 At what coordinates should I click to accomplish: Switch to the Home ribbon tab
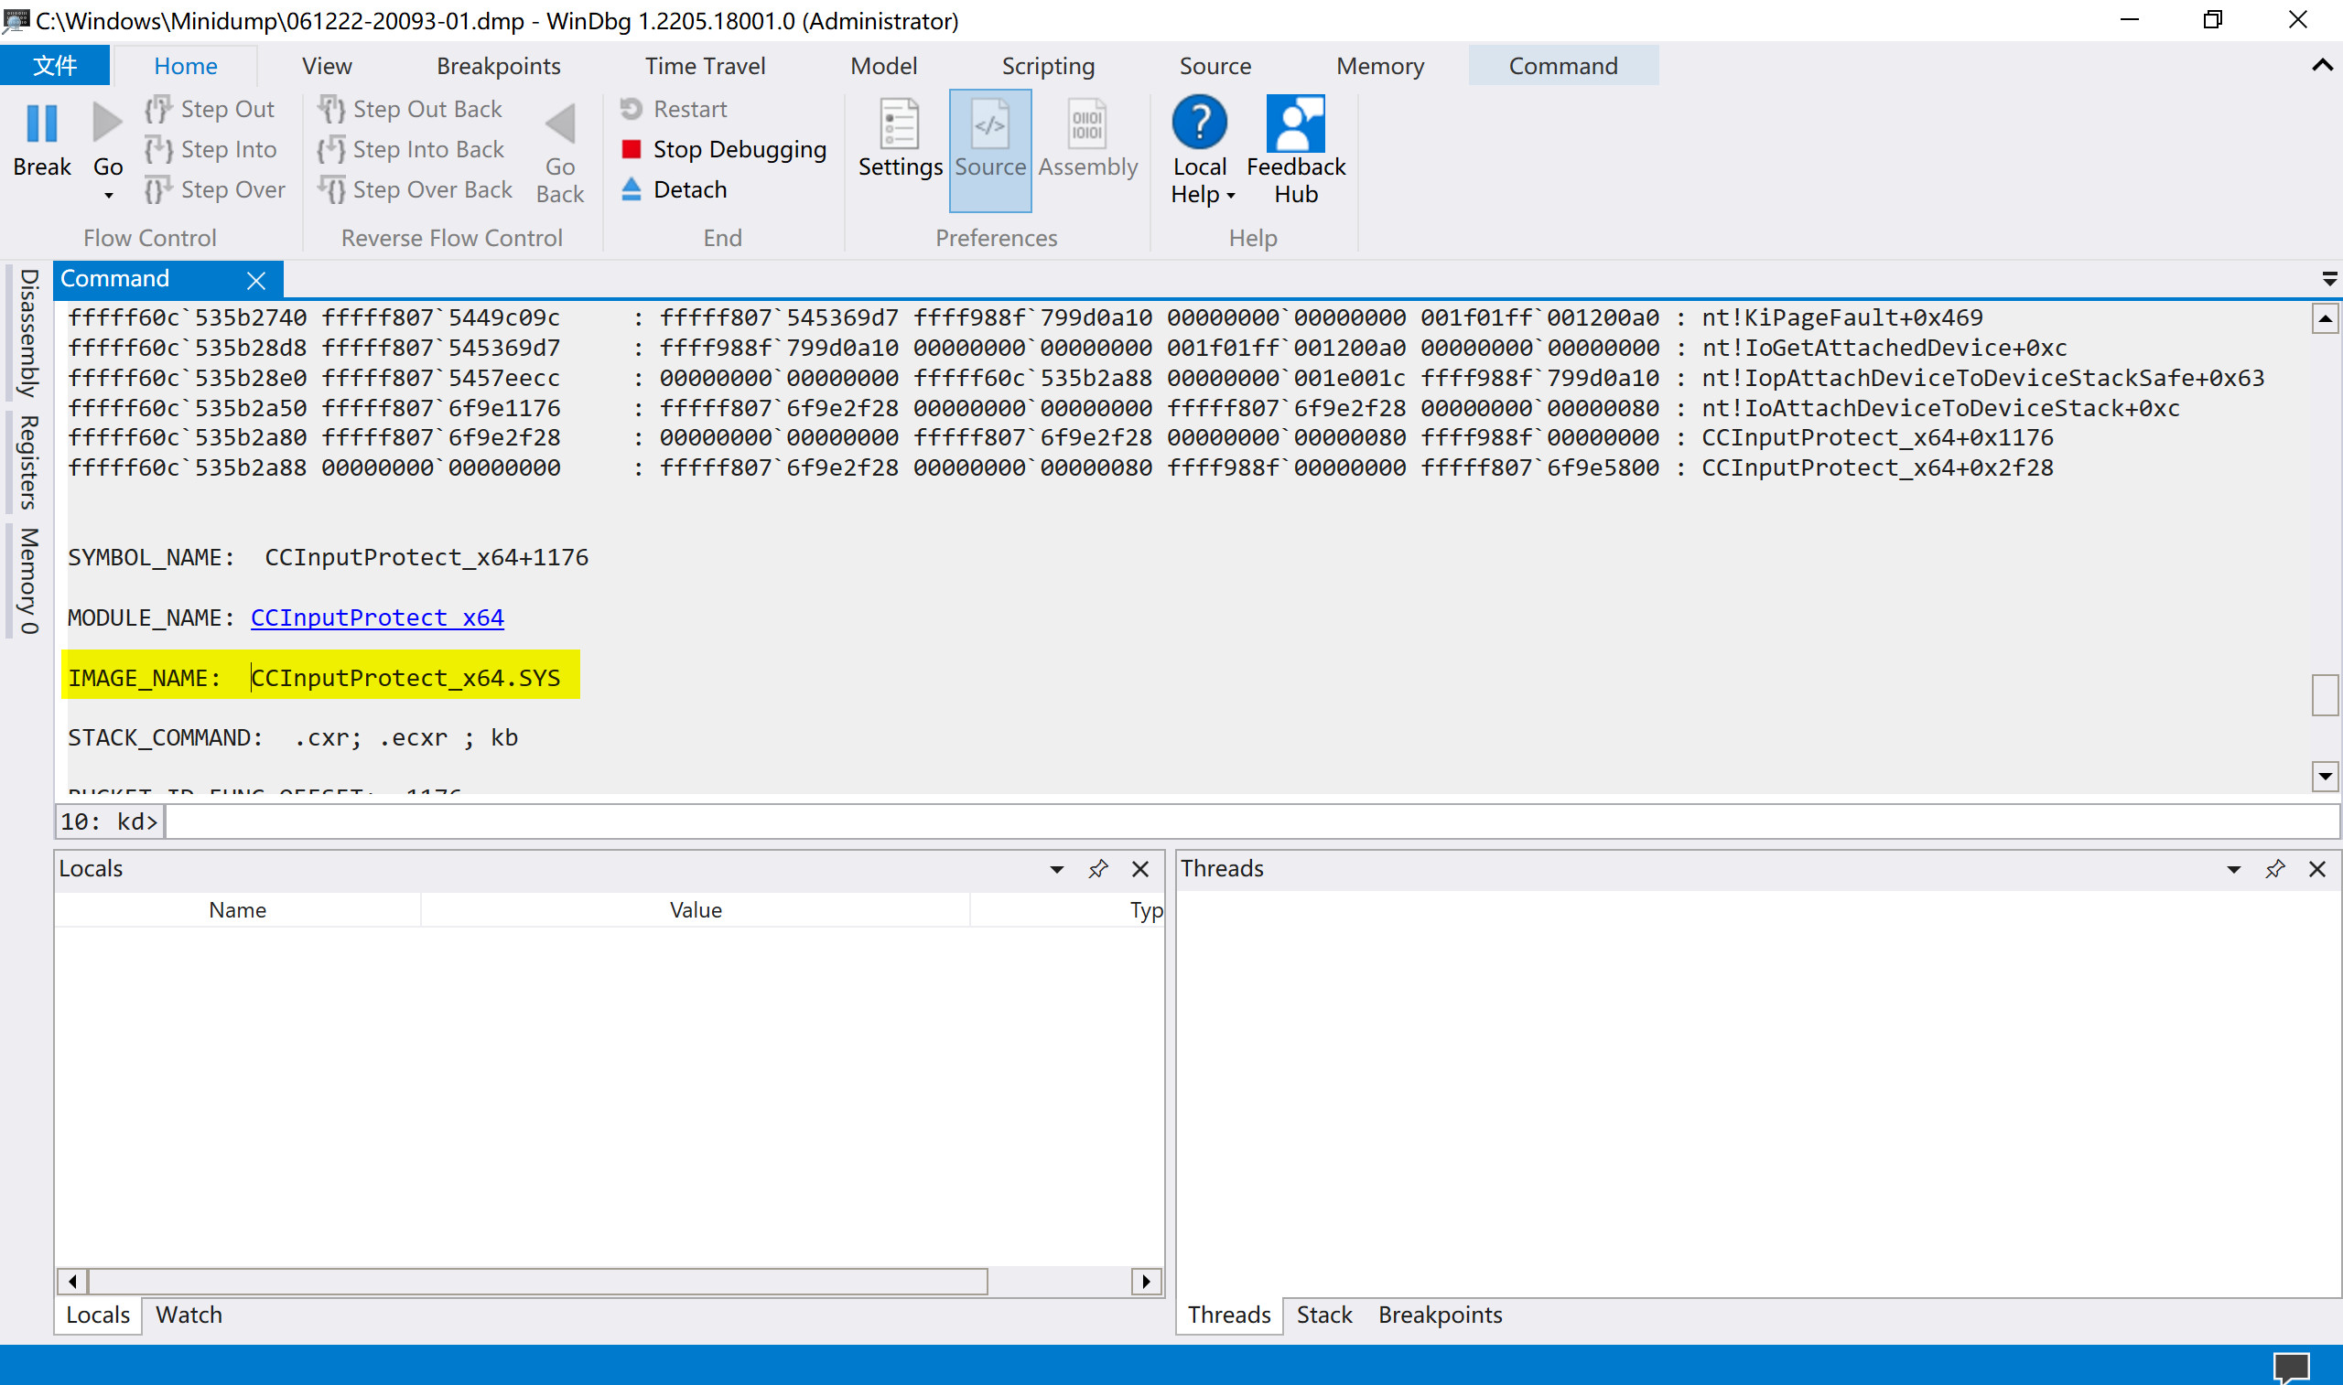186,65
